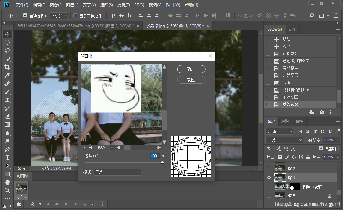343x210 pixels.
Task: Pick the Horizontal Type tool
Action: coord(7,157)
